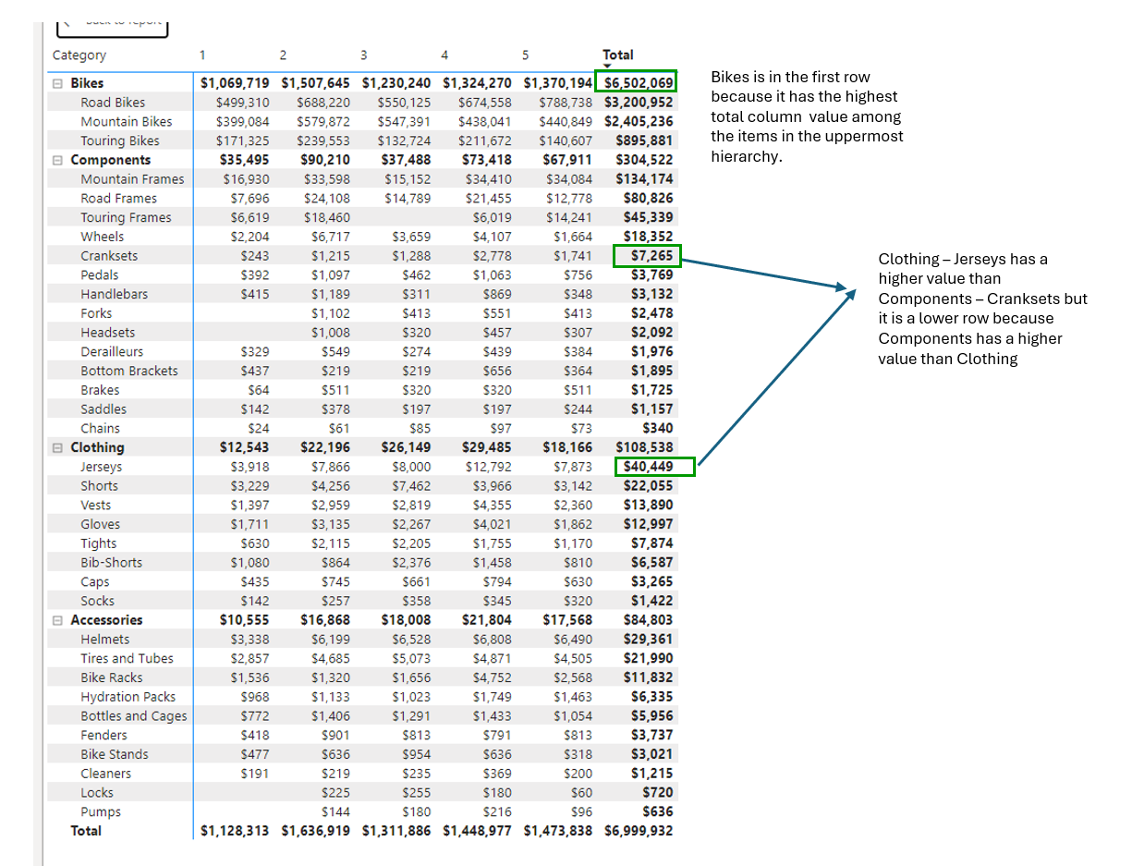Image resolution: width=1132 pixels, height=866 pixels.
Task: Collapse the Bikes category row
Action: pyautogui.click(x=58, y=83)
